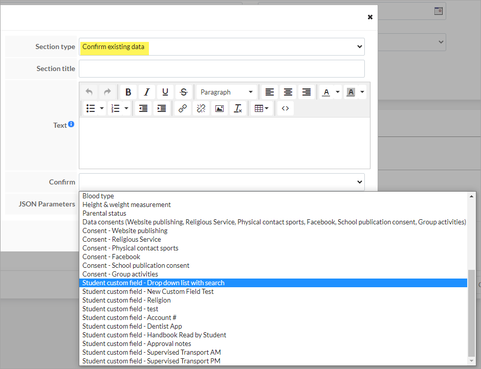Select Student custom field - Dentist App
The width and height of the screenshot is (481, 369).
click(x=273, y=326)
